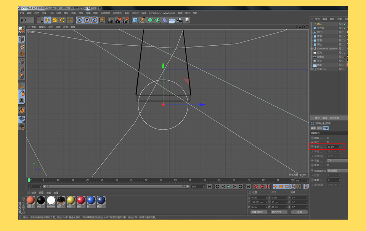Click the 应用 apply button

click(x=300, y=212)
